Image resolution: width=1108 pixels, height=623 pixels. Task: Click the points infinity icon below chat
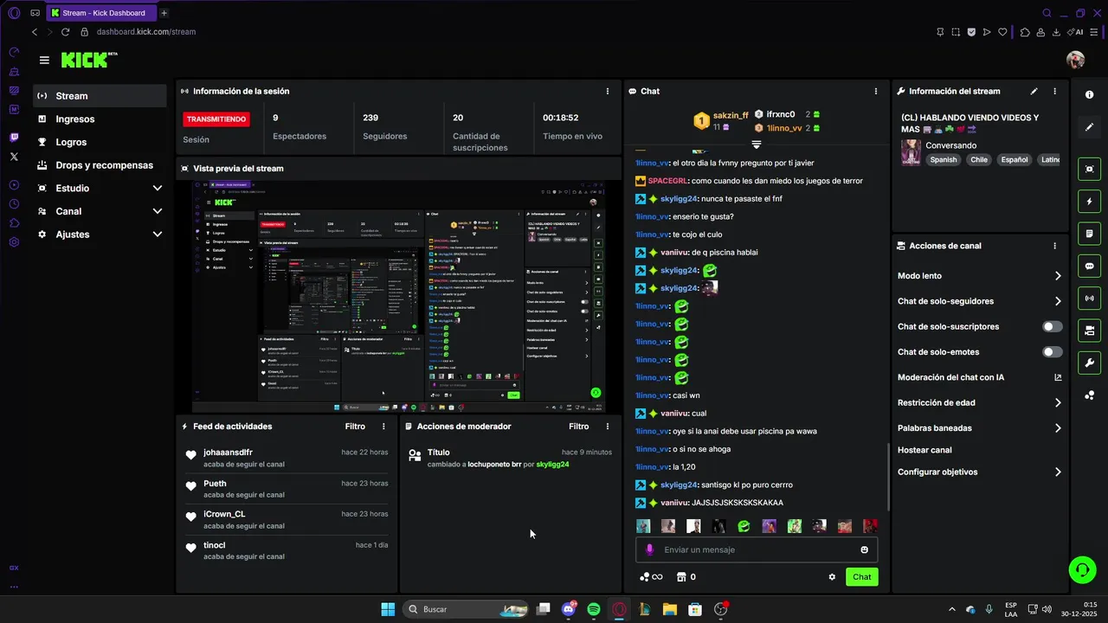click(651, 577)
